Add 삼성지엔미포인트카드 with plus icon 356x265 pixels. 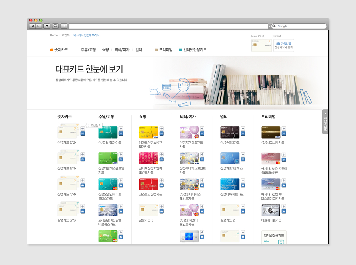point(202,129)
